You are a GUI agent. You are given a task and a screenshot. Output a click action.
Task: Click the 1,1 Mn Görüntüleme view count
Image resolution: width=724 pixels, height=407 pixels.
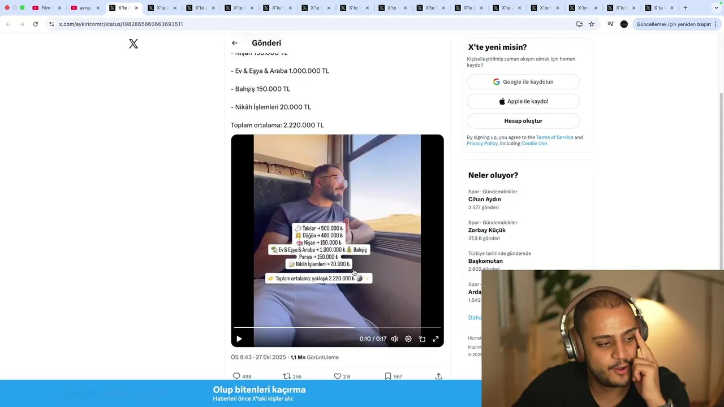(x=314, y=357)
